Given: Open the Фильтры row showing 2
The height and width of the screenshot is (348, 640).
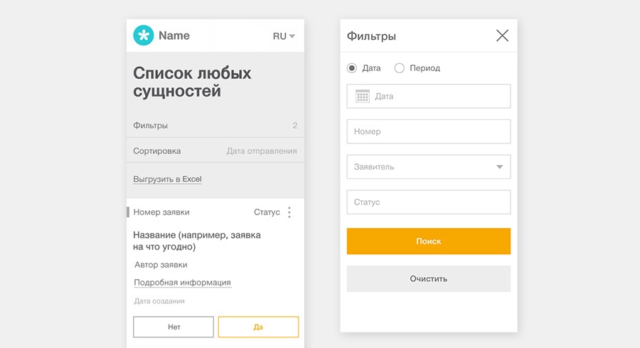Looking at the screenshot, I should pyautogui.click(x=215, y=125).
